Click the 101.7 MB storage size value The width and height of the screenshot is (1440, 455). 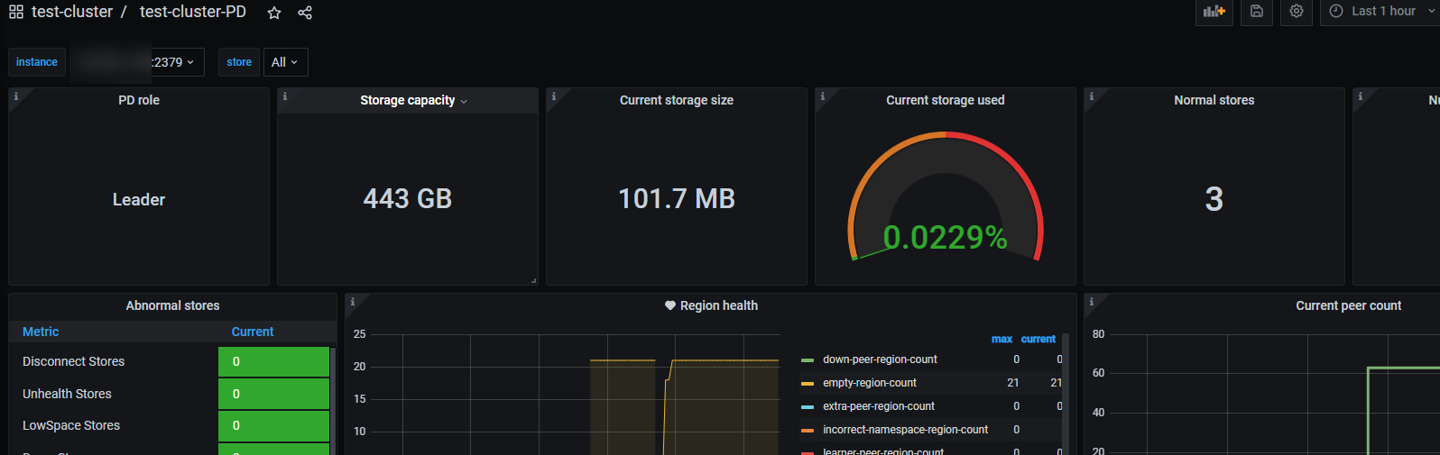(677, 198)
